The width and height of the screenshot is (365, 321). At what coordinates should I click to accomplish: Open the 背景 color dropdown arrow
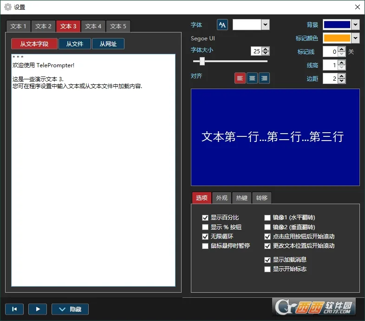pos(355,25)
